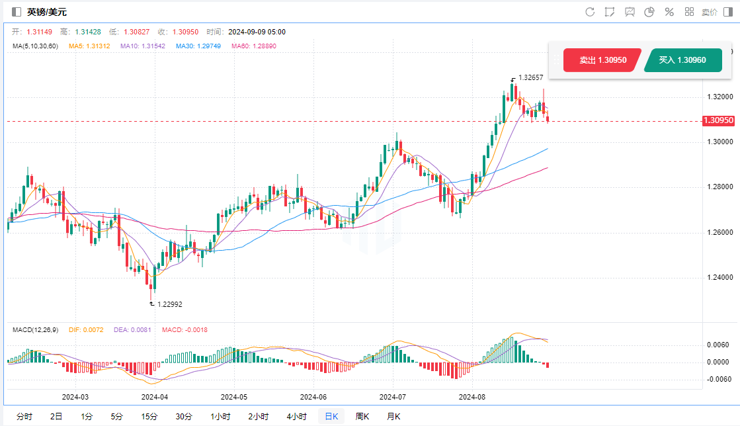Open the chart presentation board icon
This screenshot has height=426, width=740.
[630, 12]
